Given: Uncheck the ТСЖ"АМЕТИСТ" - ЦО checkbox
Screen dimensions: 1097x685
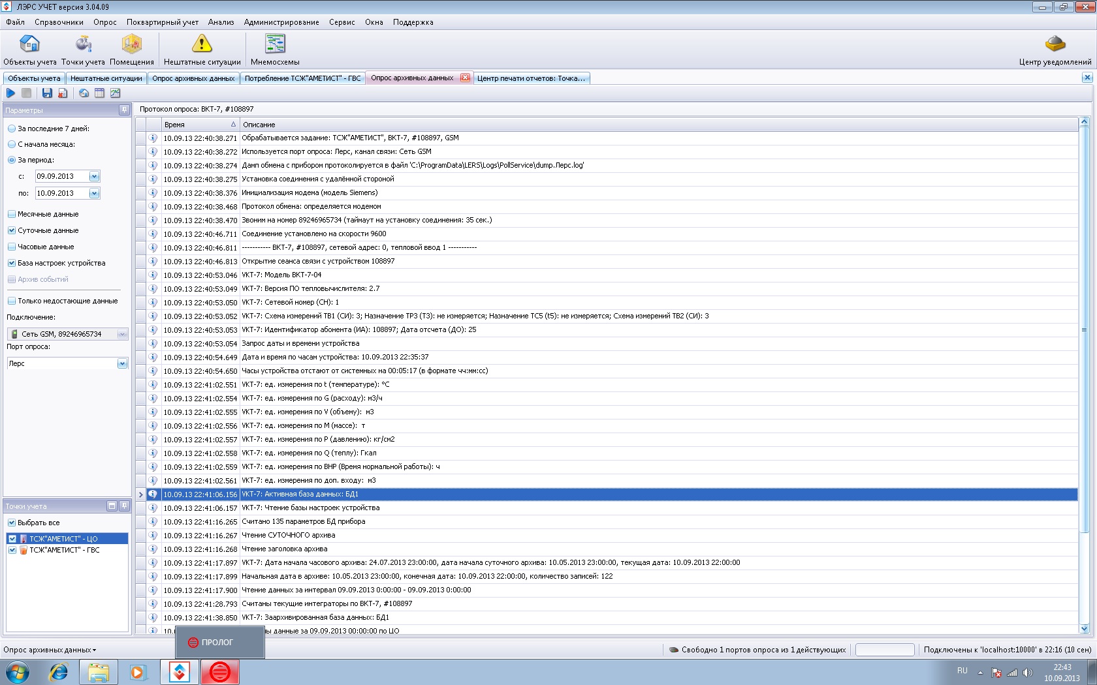Looking at the screenshot, I should click(x=12, y=539).
